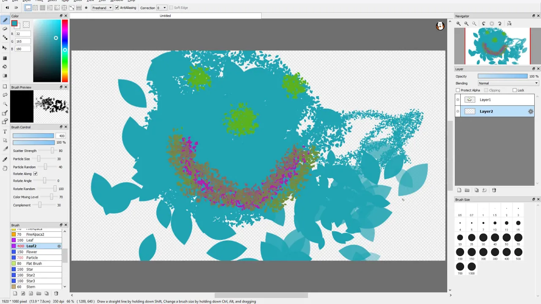Select the Dot tool below the eraser
This screenshot has width=541, height=304.
5,37
